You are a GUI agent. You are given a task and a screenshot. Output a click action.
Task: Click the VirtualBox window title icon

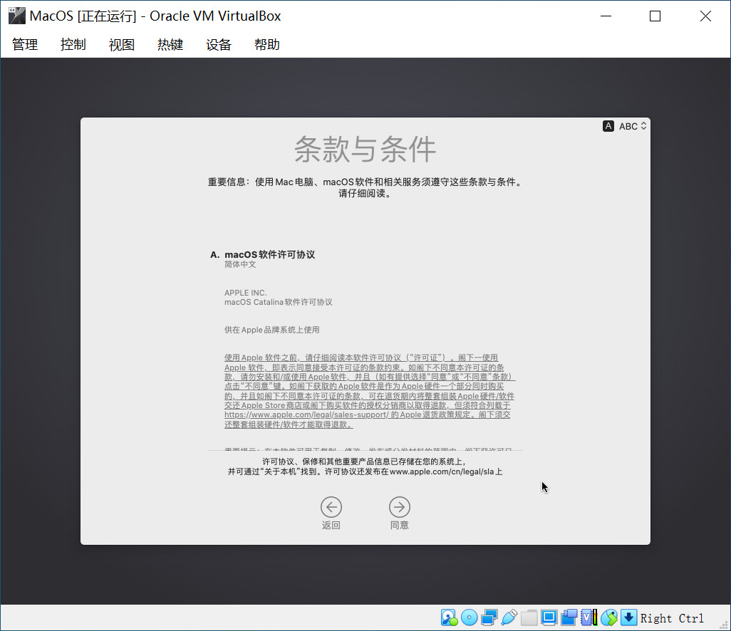click(17, 16)
